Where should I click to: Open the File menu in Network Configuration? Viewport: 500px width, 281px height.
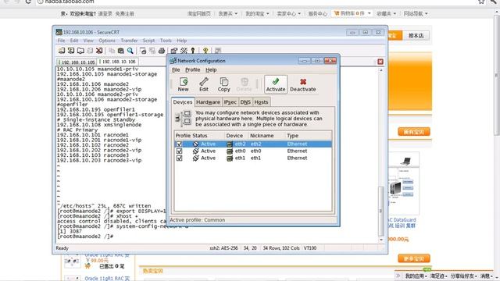tap(176, 69)
